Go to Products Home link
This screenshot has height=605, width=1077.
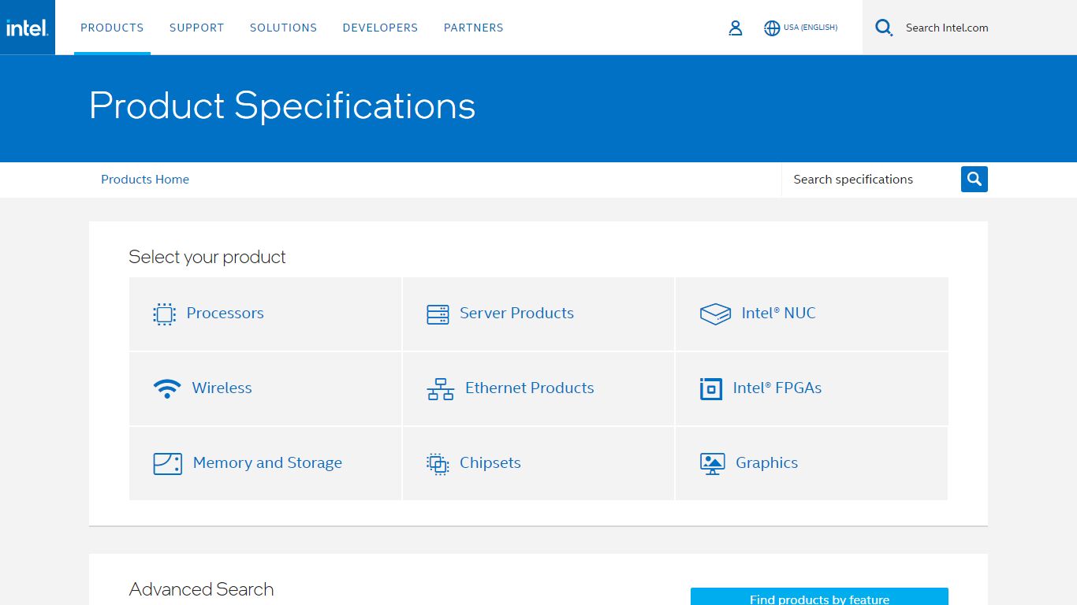pos(145,180)
